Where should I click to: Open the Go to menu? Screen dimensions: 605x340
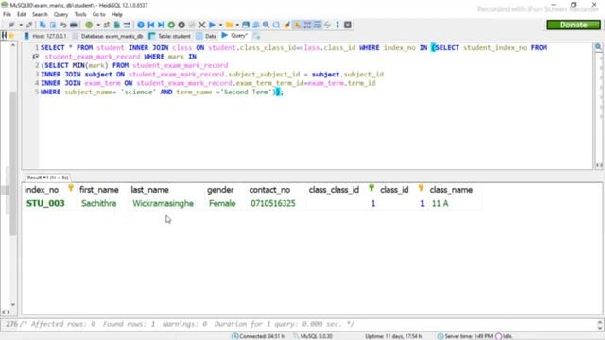(98, 14)
